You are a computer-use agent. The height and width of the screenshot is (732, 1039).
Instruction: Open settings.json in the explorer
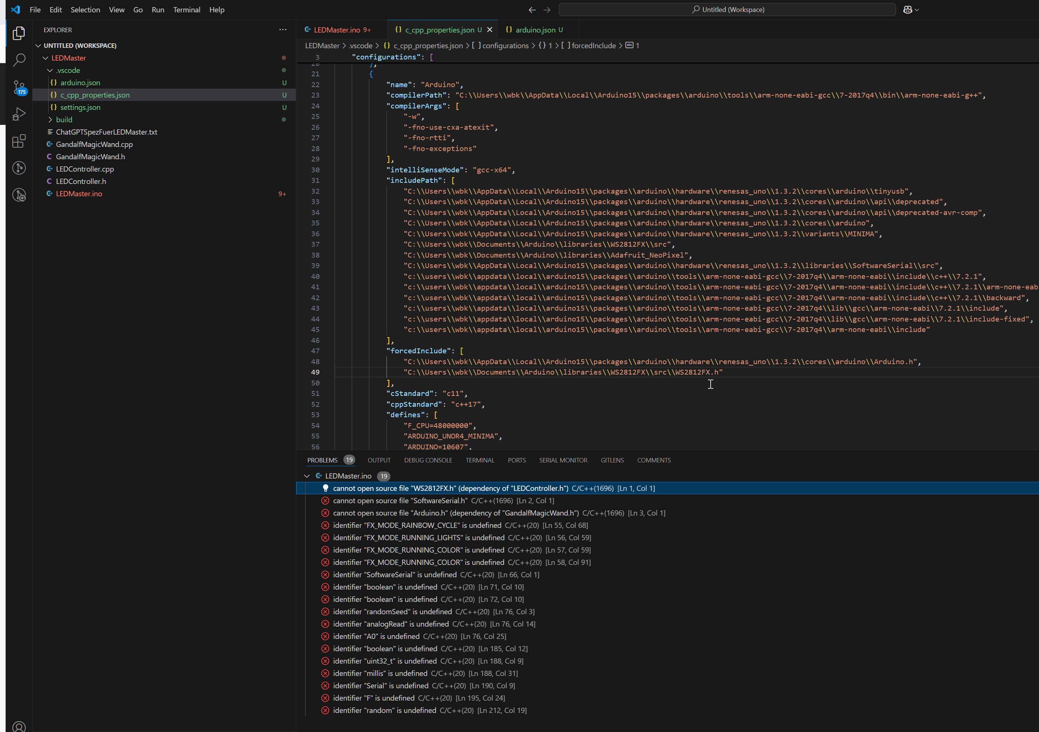[164, 107]
